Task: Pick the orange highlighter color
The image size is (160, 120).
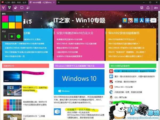Action: coord(19,25)
